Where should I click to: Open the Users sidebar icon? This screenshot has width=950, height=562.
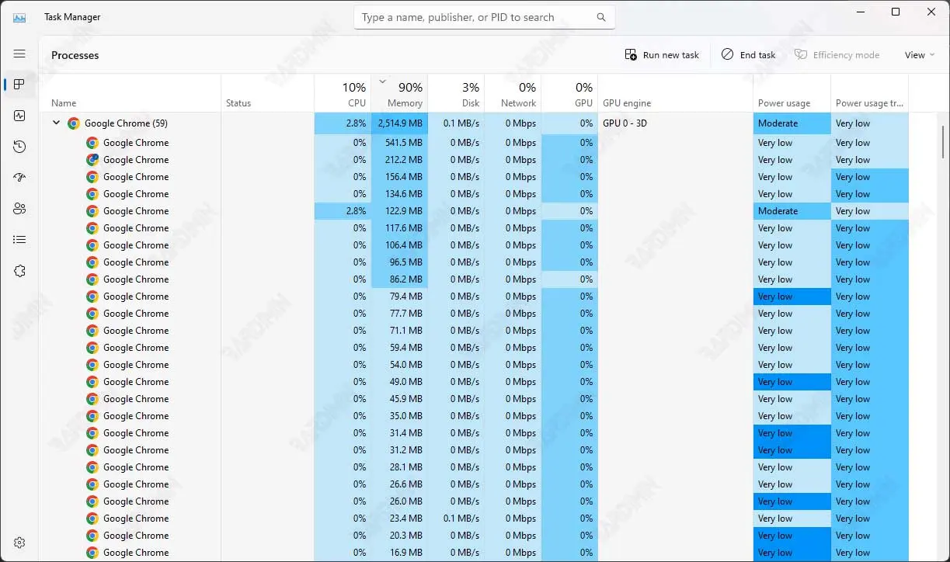(19, 209)
